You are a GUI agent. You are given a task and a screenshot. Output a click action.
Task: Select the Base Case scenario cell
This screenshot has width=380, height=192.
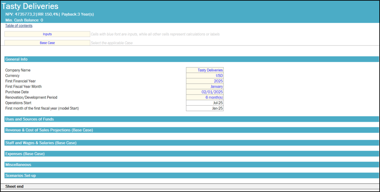coord(47,43)
